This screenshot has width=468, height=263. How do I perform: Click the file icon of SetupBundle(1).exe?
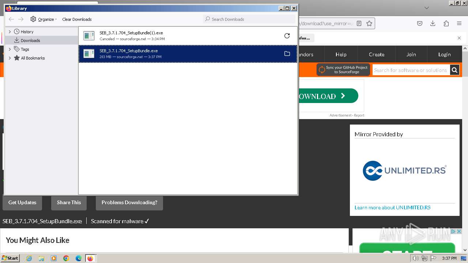tap(89, 36)
